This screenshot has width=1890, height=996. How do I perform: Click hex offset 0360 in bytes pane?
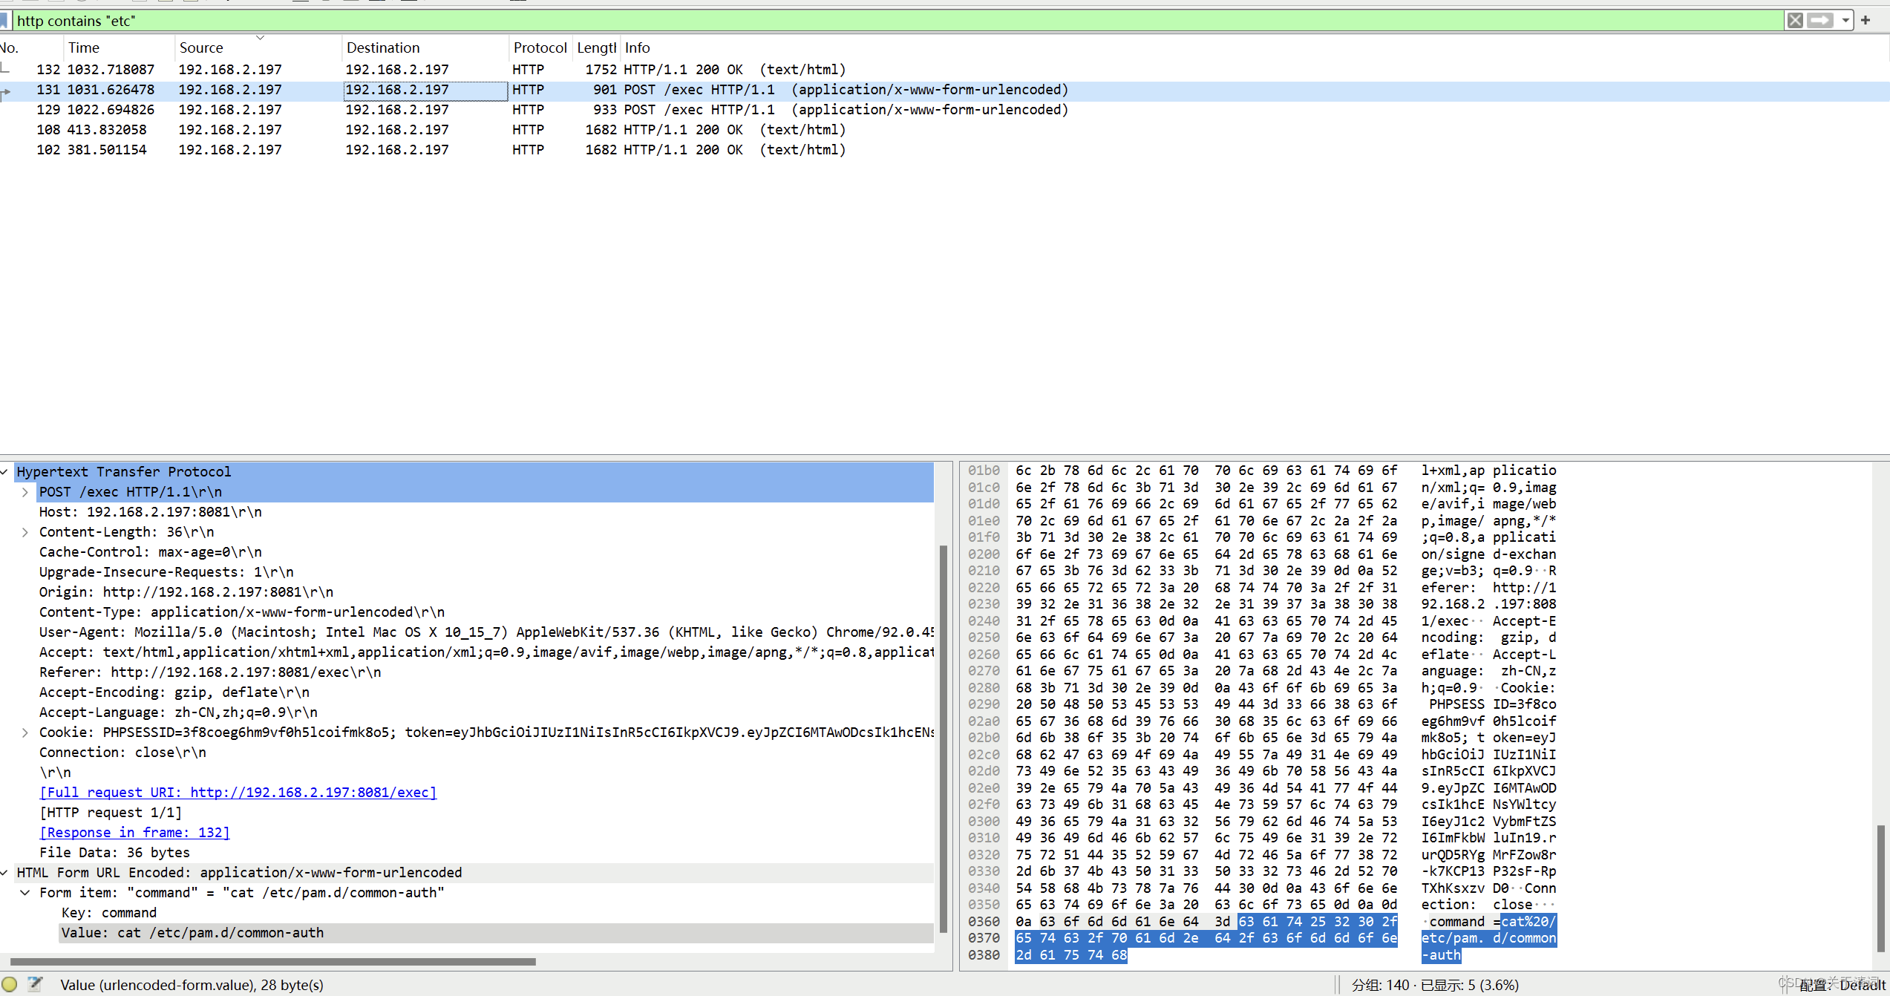pos(984,921)
